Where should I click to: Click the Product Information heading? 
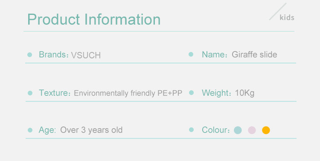(94, 19)
